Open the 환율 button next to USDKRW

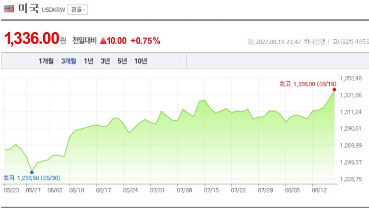tap(77, 9)
